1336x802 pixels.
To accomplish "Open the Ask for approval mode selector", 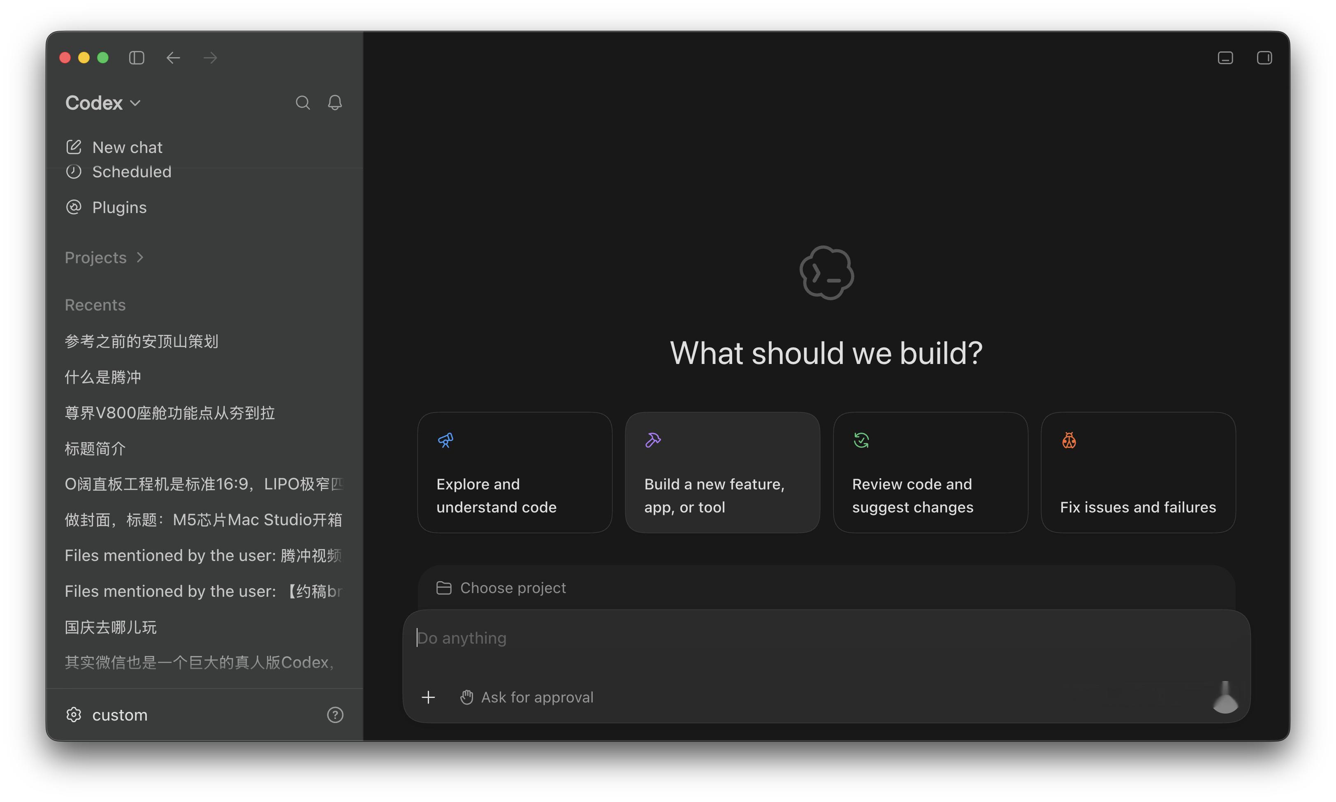I will point(527,697).
